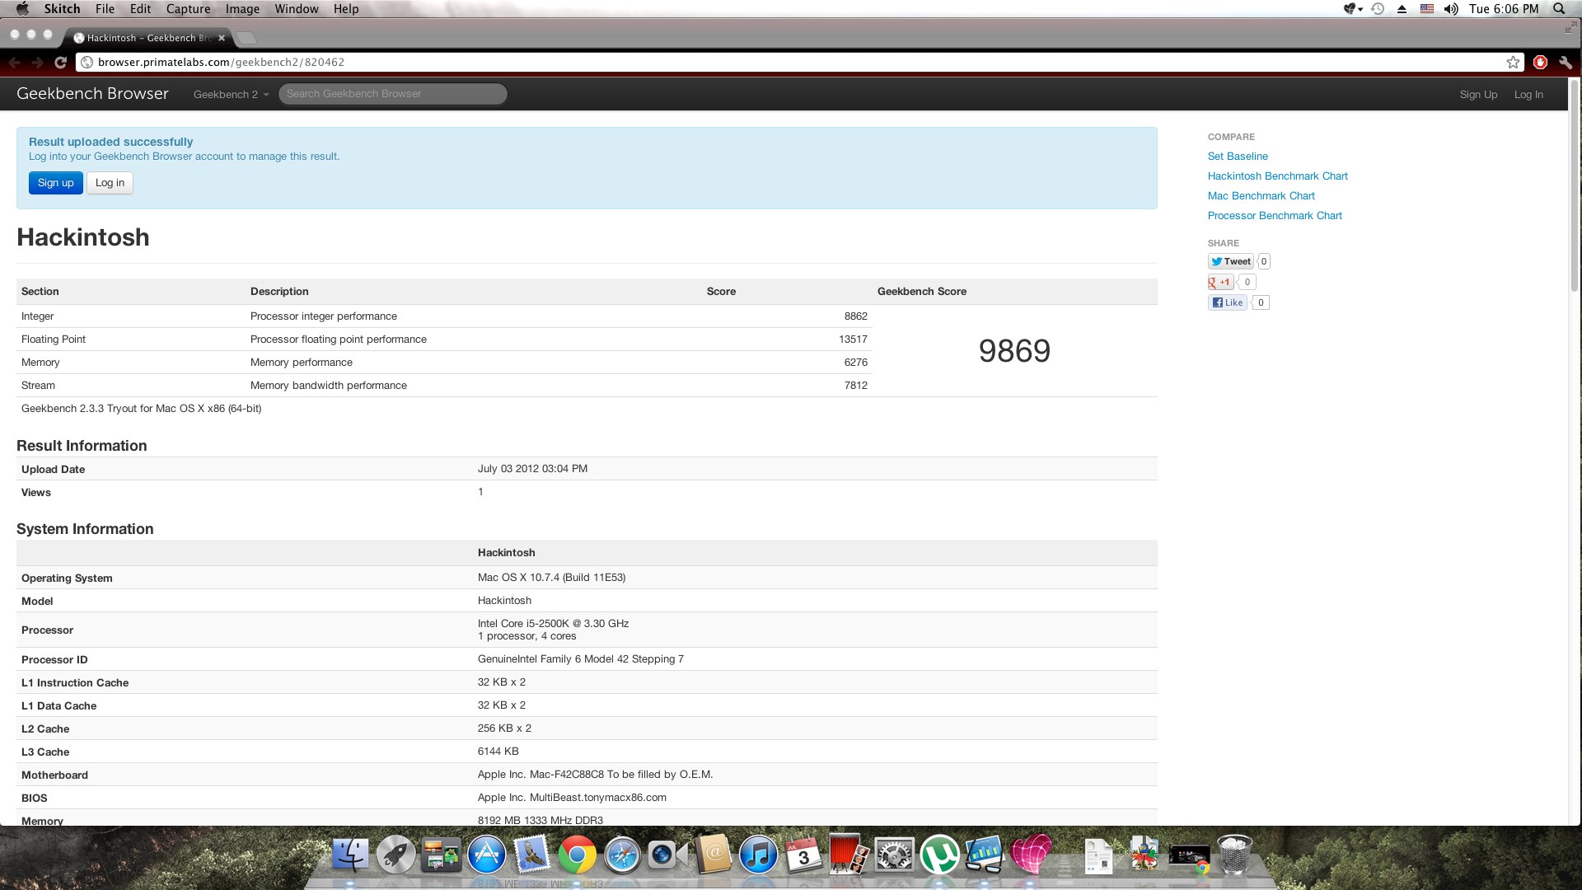The height and width of the screenshot is (890, 1582).
Task: Open the Finder from the dock
Action: (x=350, y=855)
